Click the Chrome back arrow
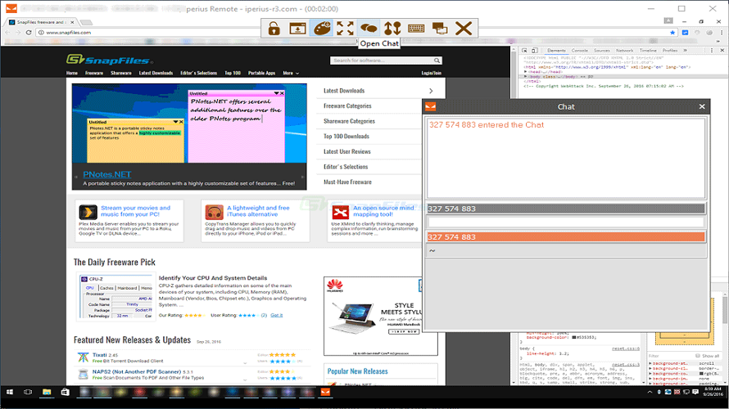The width and height of the screenshot is (729, 409). (x=7, y=33)
